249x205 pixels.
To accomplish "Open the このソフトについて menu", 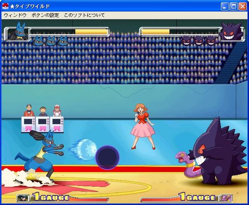I will click(84, 16).
